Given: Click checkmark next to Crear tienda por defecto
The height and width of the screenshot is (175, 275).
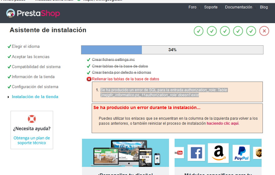Looking at the screenshot, I should pyautogui.click(x=89, y=72).
